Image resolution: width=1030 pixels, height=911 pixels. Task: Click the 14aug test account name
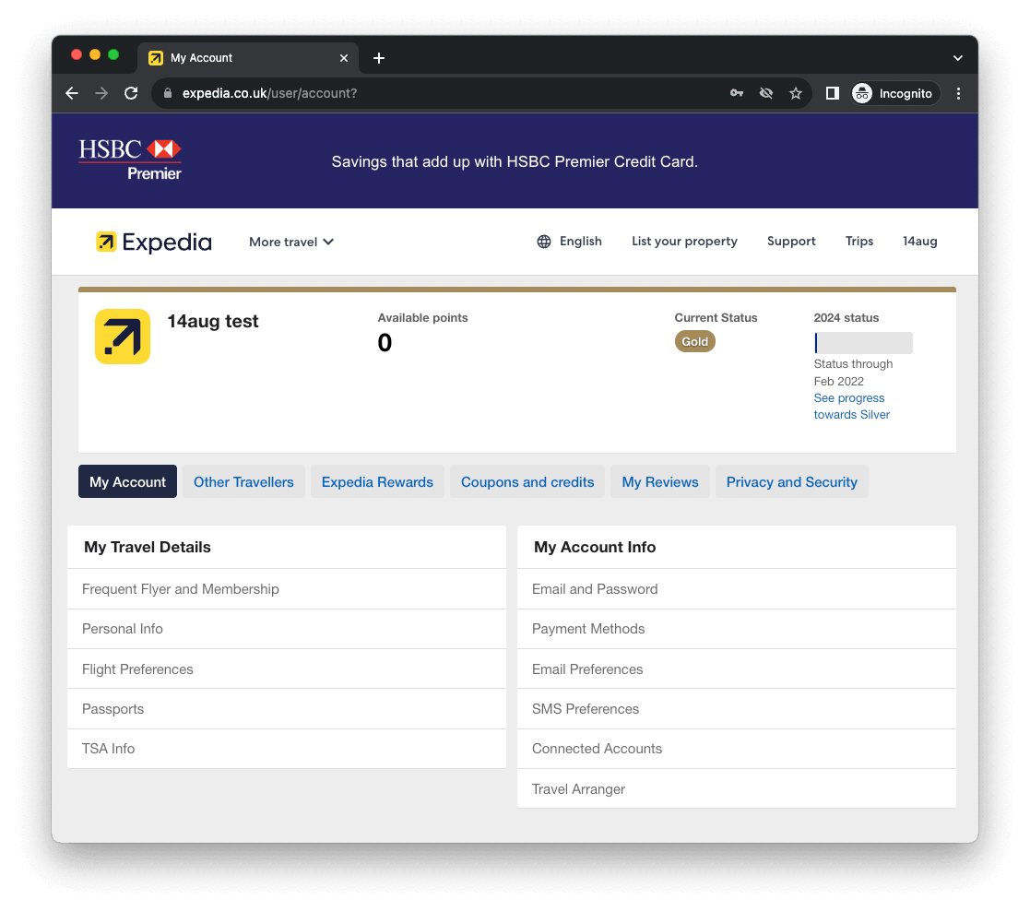213,321
